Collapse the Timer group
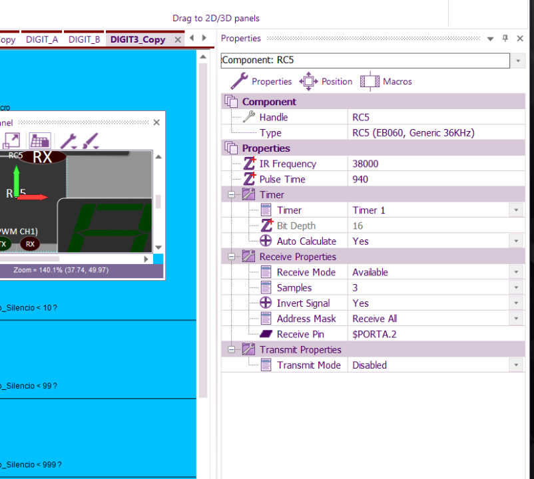 [x=231, y=195]
